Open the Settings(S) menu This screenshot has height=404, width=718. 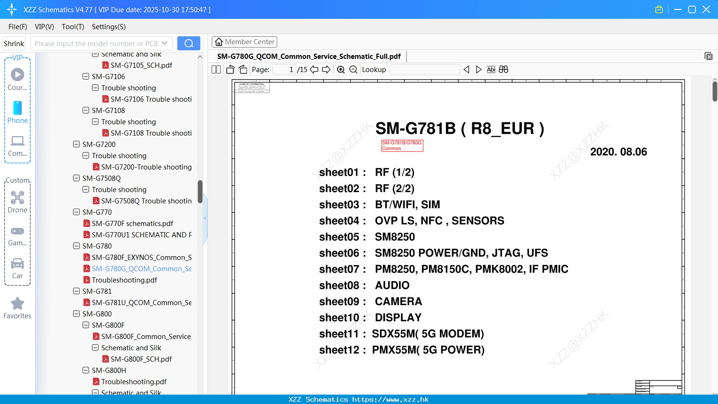pyautogui.click(x=109, y=27)
